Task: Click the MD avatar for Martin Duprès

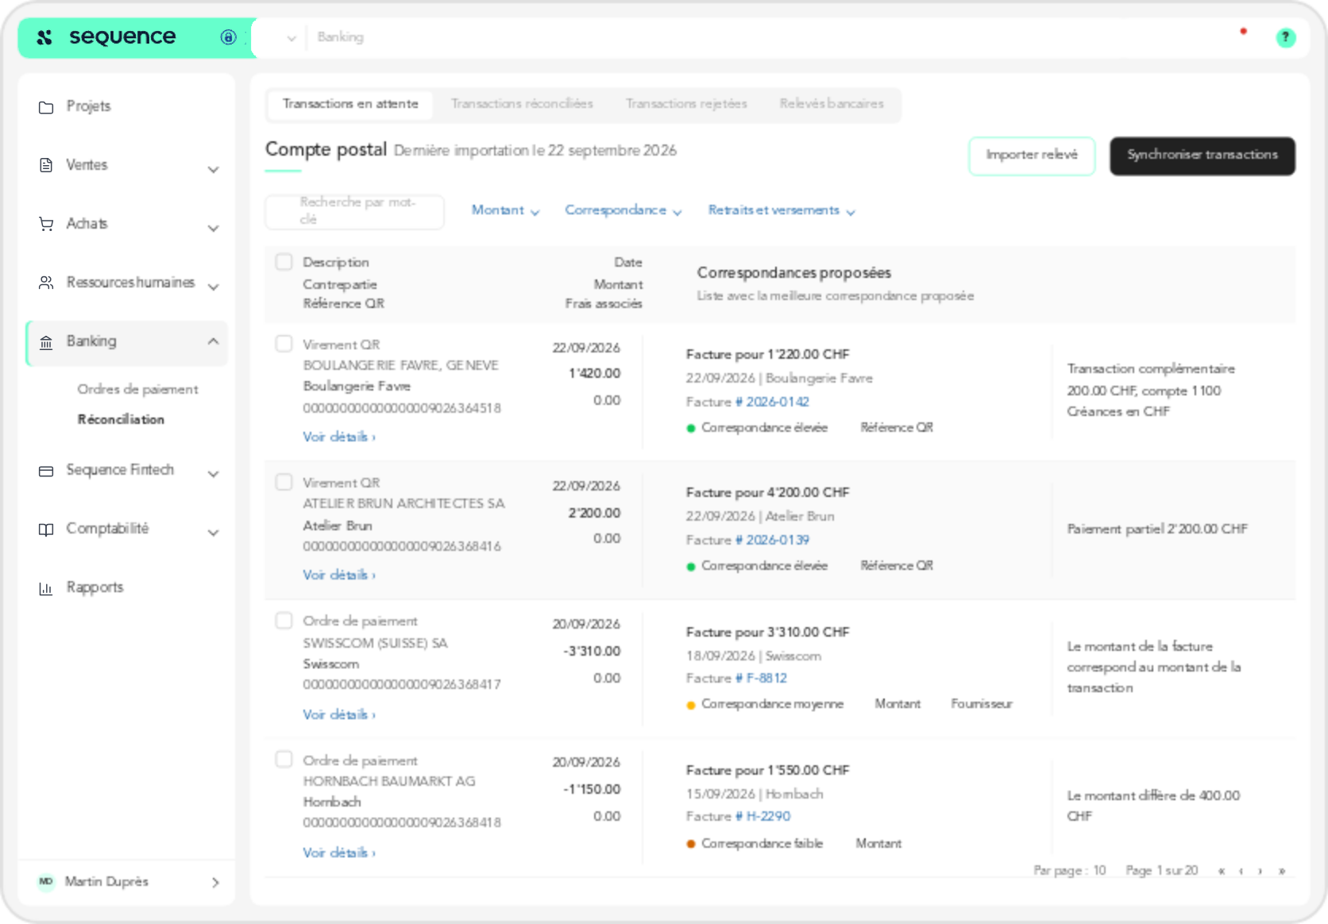Action: pos(46,882)
